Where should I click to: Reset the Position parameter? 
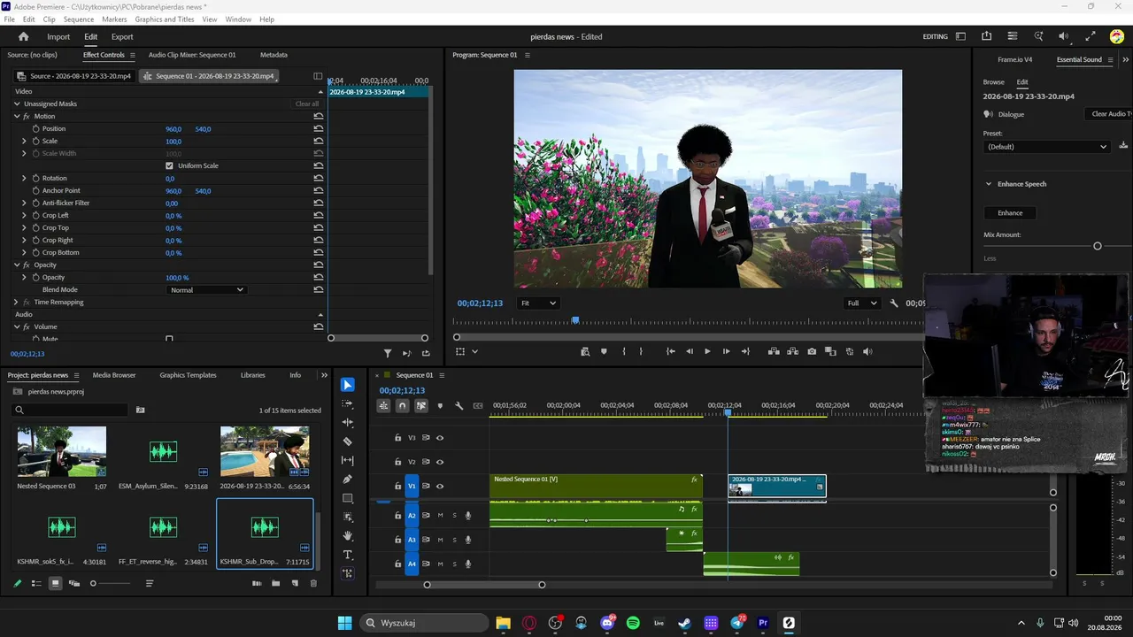[319, 129]
